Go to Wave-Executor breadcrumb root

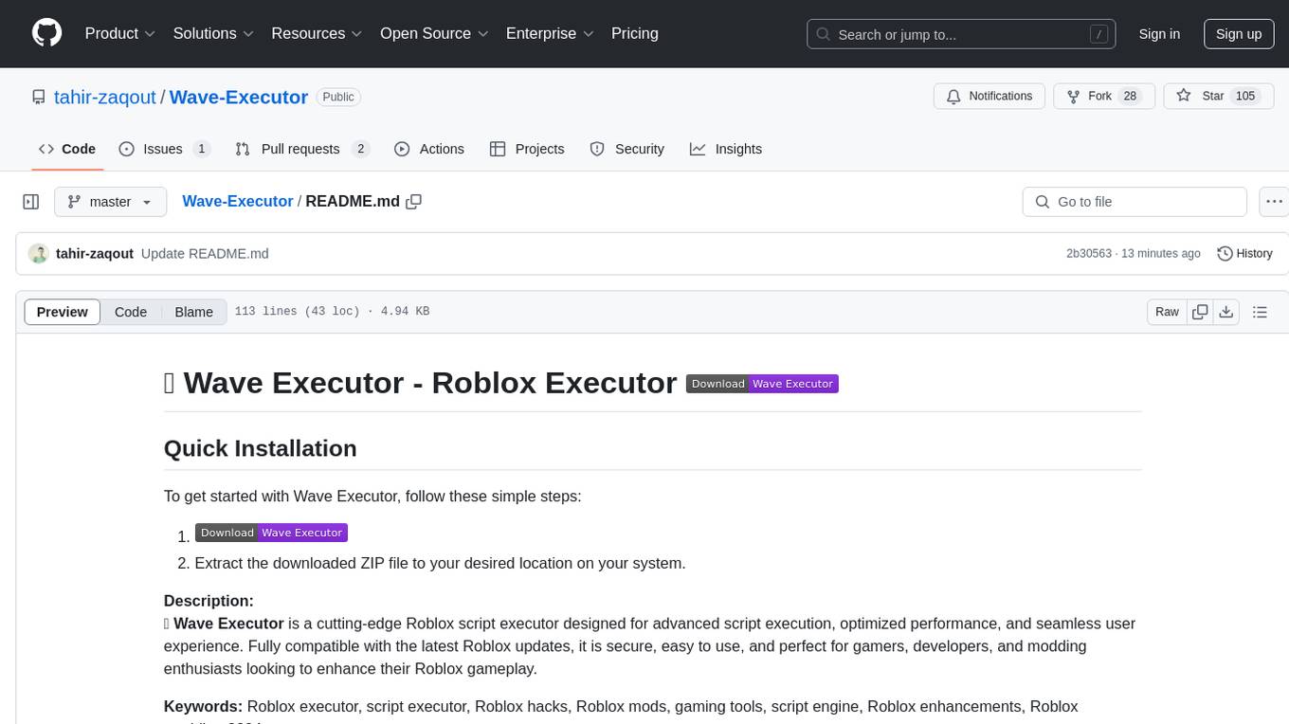pyautogui.click(x=237, y=202)
